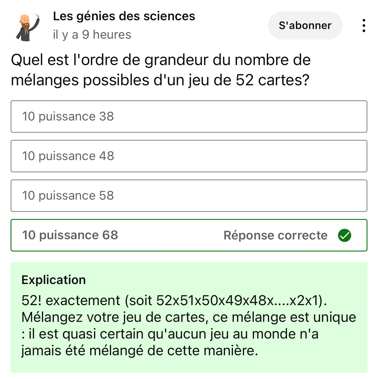Open the three-dot more options menu
The image size is (378, 379).
[364, 26]
